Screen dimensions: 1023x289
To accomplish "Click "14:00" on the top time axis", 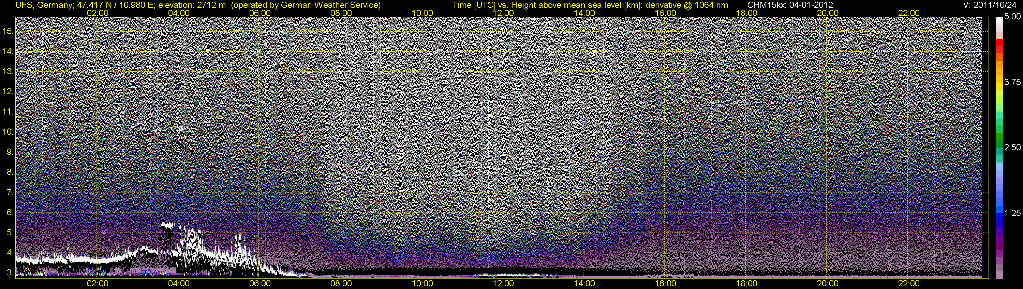I will click(584, 13).
